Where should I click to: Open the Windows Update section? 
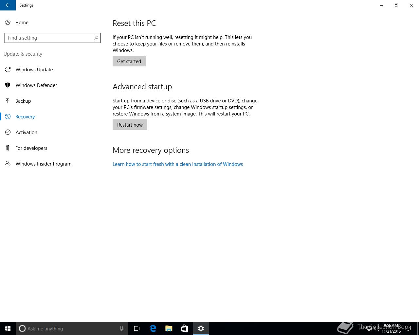34,69
